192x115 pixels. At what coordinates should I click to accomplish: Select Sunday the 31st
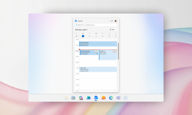(x=76, y=36)
